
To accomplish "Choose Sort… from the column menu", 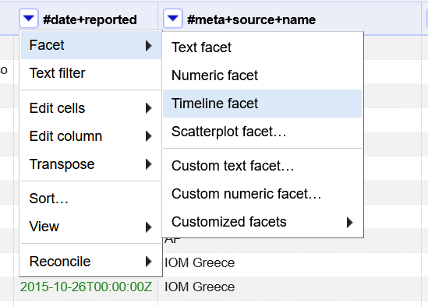I will click(91, 199).
